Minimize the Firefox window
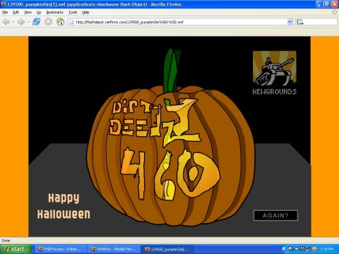 (x=319, y=4)
